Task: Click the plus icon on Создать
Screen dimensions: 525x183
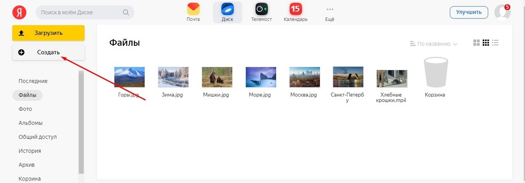Action: [21, 52]
